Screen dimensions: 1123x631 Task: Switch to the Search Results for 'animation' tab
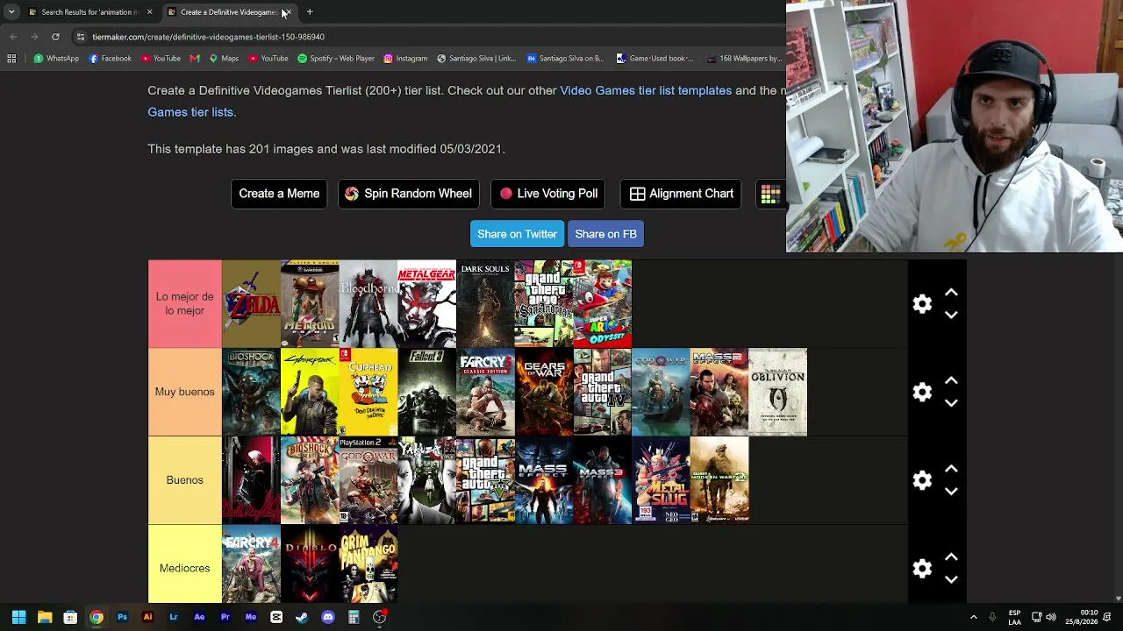coord(89,12)
